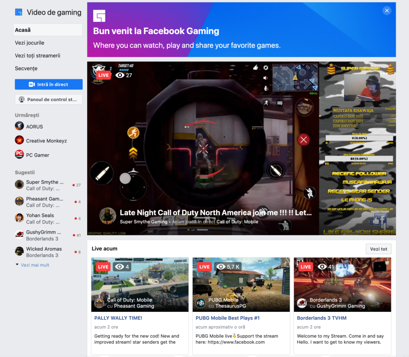Close the Facebook Gaming welcome banner
Screen dimensions: 409x357
pos(387,11)
